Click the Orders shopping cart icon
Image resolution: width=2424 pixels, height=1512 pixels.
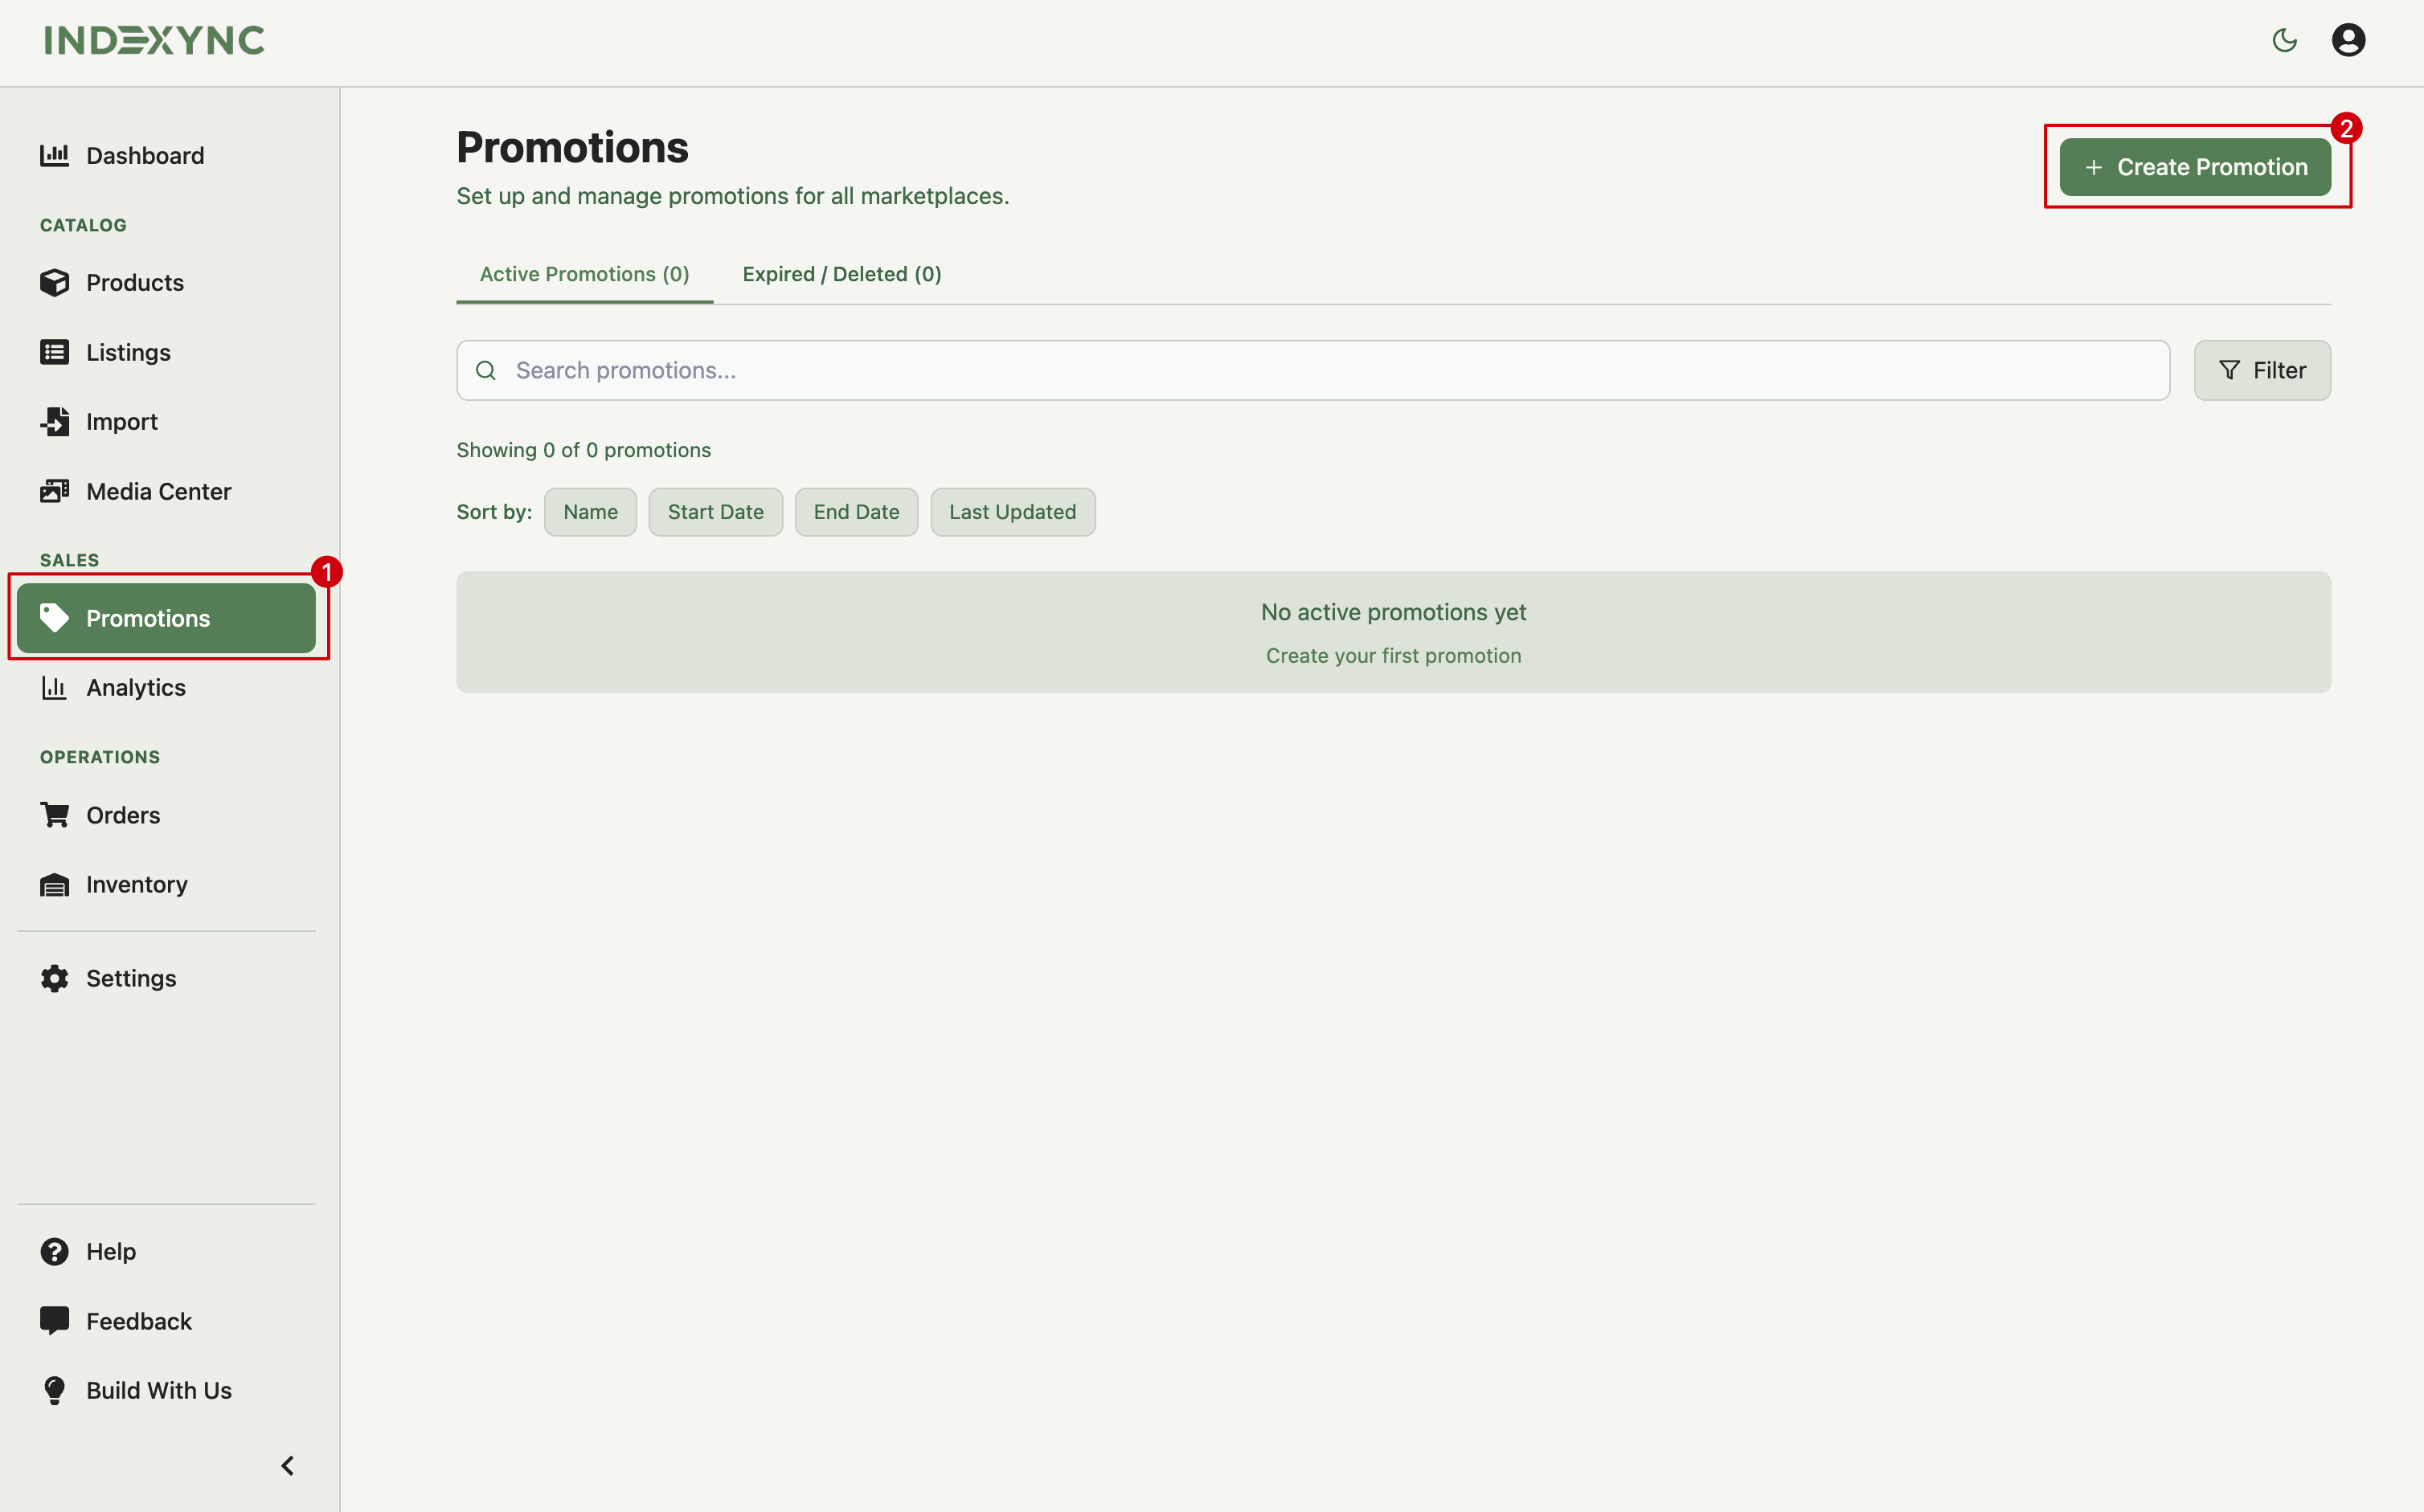[54, 815]
